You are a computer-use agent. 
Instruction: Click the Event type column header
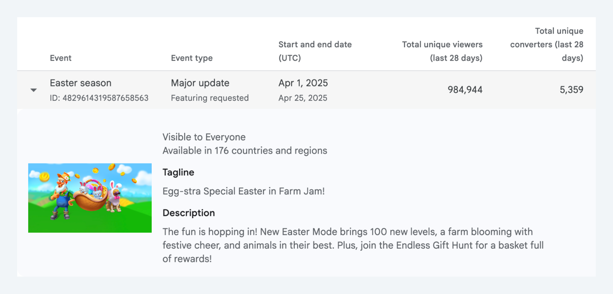coord(192,58)
